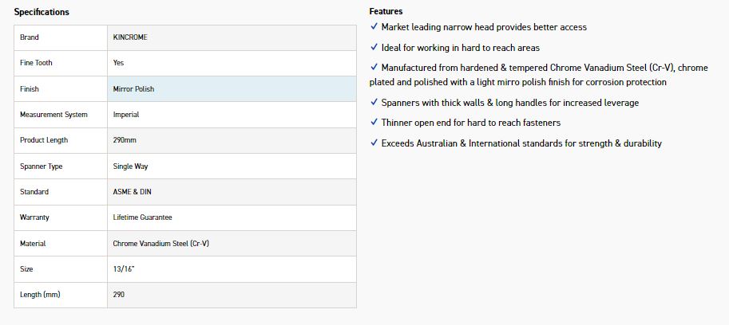Click checkmark next to thinner open end

click(374, 122)
